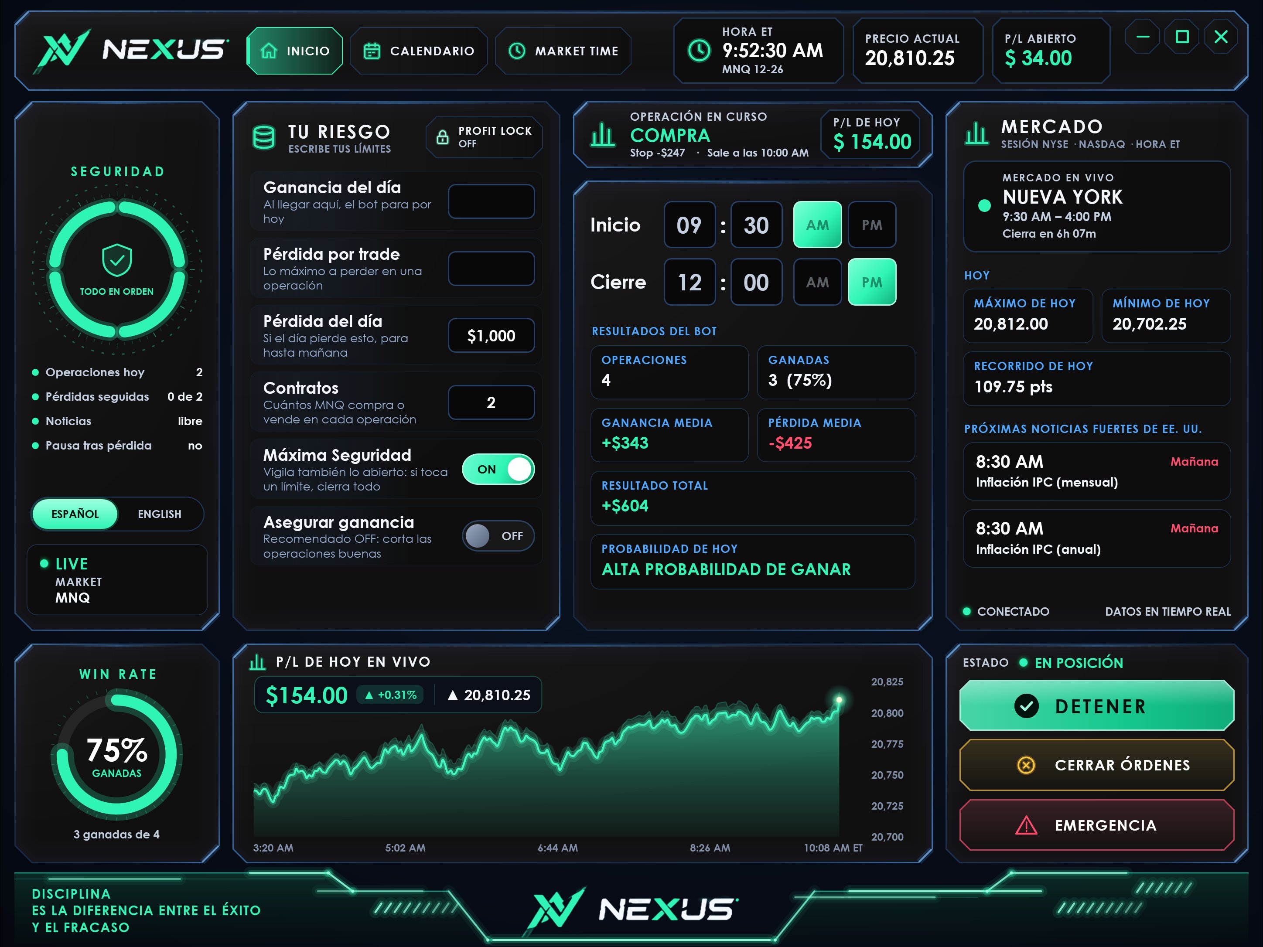Click the Cierre hour field 12
The width and height of the screenshot is (1263, 947).
coord(689,282)
